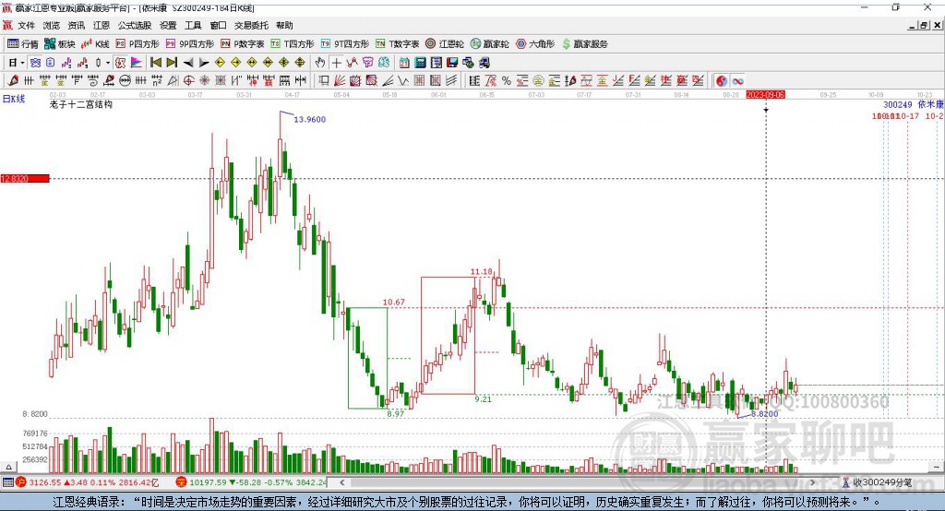Select the 日K线 chart label
The height and width of the screenshot is (511, 945).
pos(13,98)
